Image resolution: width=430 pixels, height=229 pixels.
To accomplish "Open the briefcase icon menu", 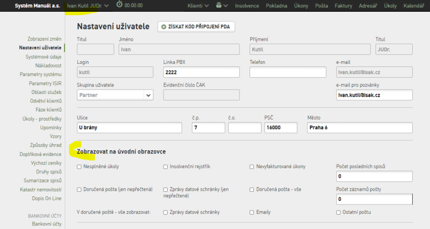I will (x=221, y=5).
